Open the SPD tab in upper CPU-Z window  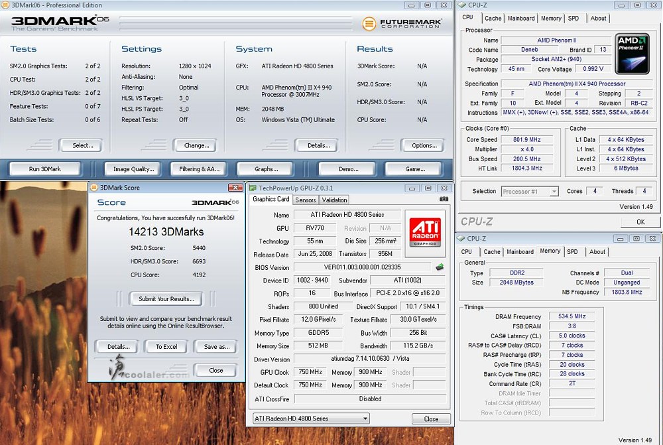pyautogui.click(x=573, y=18)
